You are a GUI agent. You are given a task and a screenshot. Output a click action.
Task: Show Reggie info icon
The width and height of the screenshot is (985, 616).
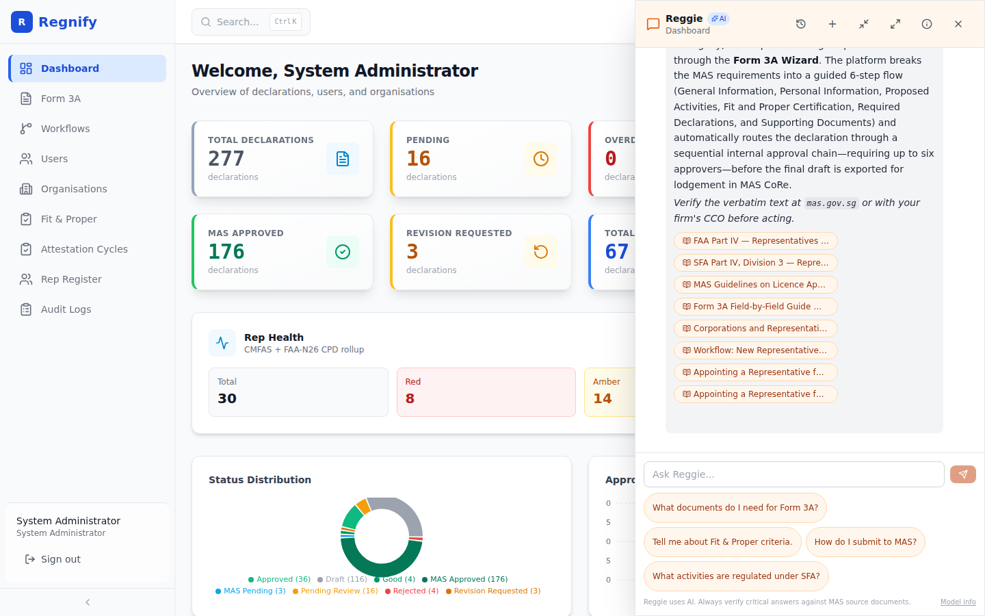pos(927,24)
